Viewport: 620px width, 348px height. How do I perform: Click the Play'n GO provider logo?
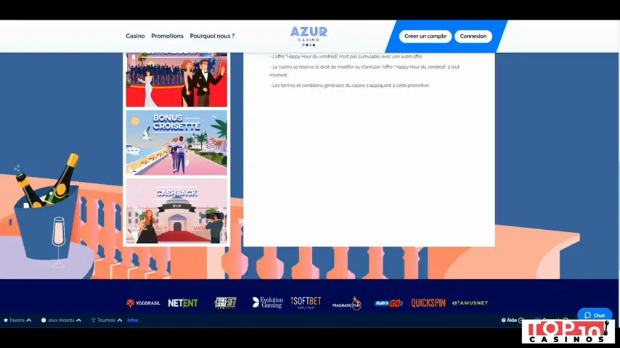coord(388,303)
